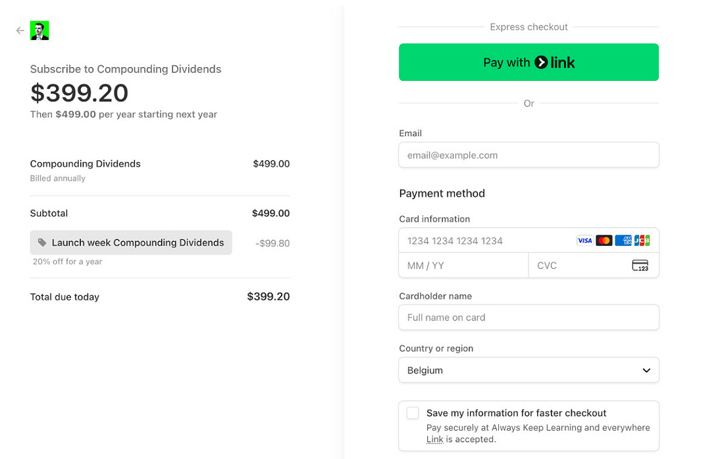Image resolution: width=724 pixels, height=459 pixels.
Task: Click the Visa card icon
Action: [x=584, y=241]
